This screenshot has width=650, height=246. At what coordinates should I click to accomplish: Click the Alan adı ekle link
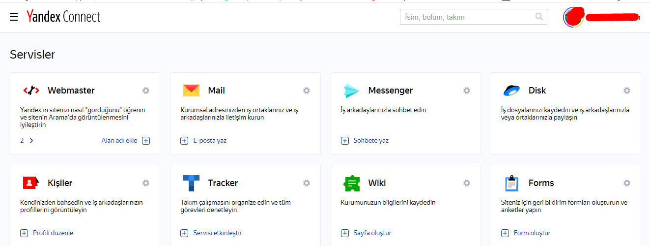[119, 141]
